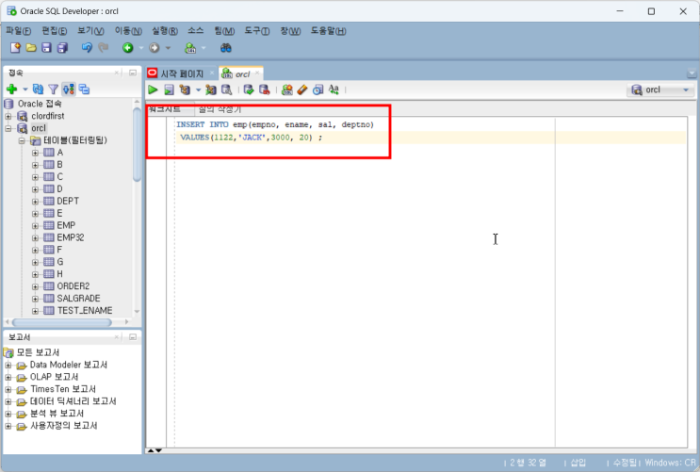Toggle schema browser link in connections panel

[68, 90]
